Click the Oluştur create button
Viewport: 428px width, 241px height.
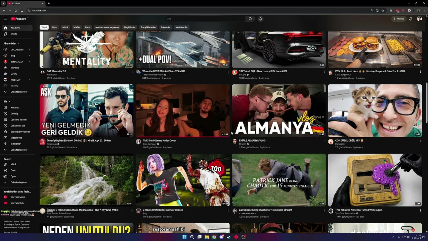[x=399, y=19]
